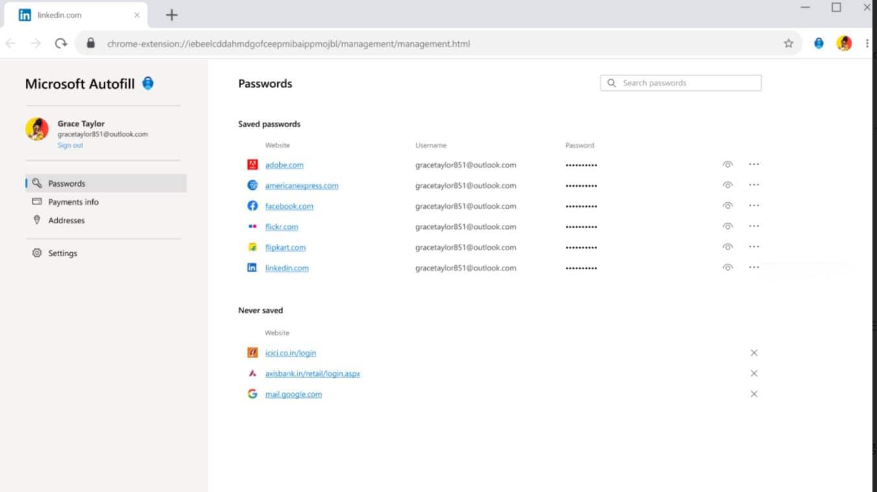Image resolution: width=877 pixels, height=492 pixels.
Task: Open Passwords section in sidebar
Action: click(106, 183)
